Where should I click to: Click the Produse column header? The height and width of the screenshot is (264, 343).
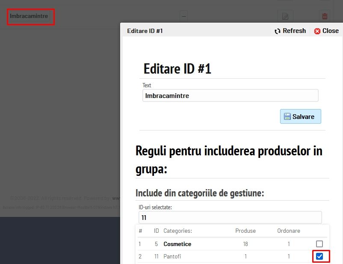pos(245,231)
